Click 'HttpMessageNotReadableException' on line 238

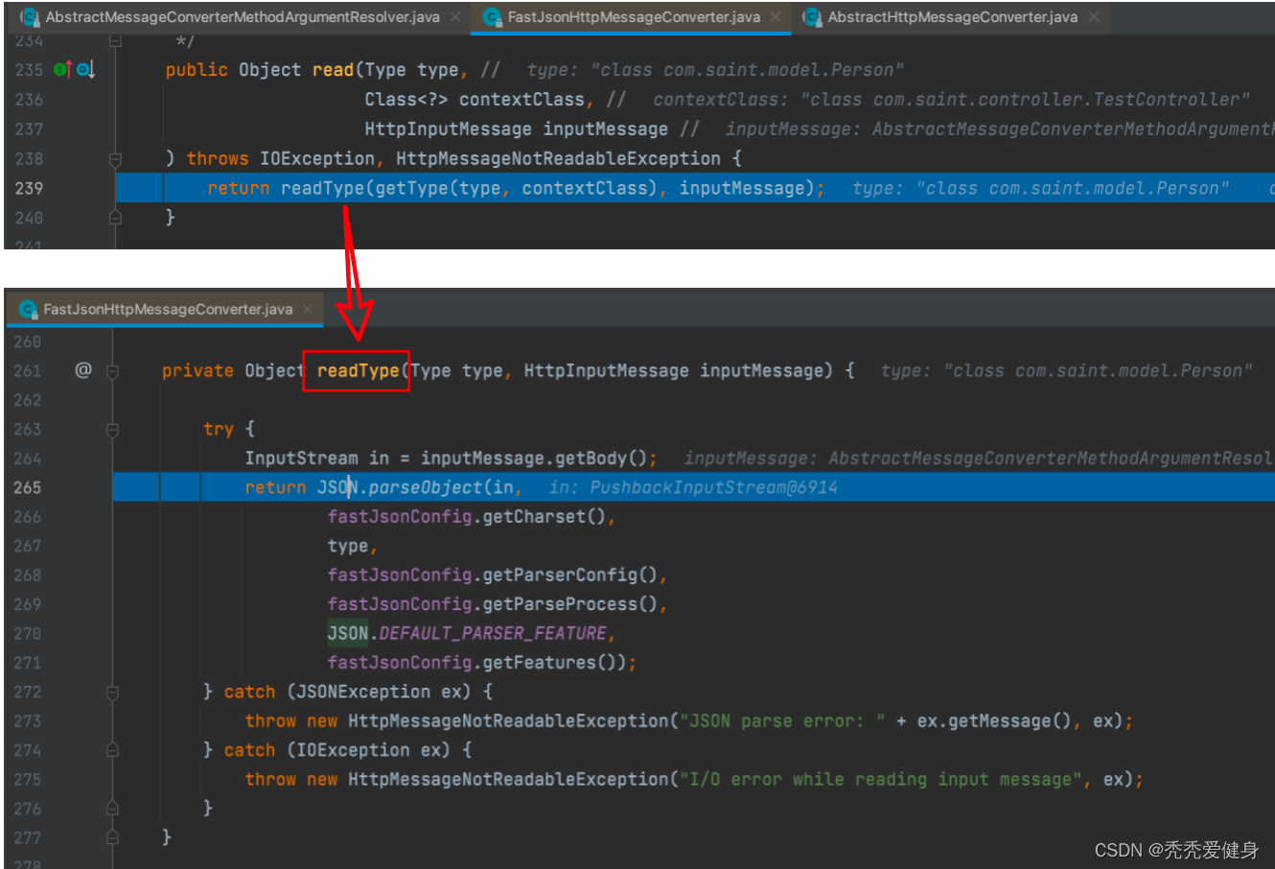(x=558, y=158)
